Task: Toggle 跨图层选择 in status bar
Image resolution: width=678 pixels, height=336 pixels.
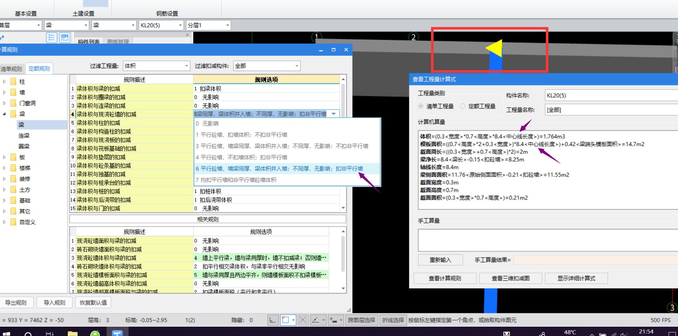Action: click(362, 320)
